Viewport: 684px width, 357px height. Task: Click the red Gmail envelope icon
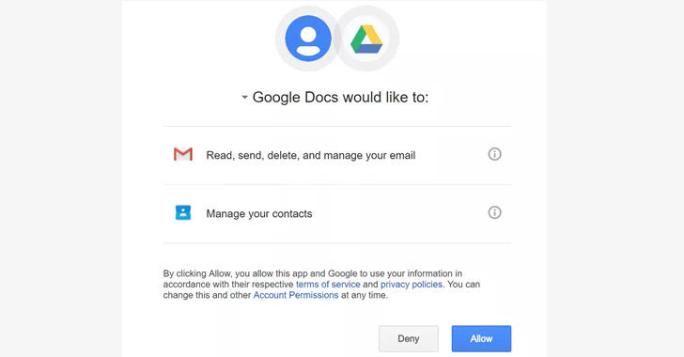(x=183, y=154)
